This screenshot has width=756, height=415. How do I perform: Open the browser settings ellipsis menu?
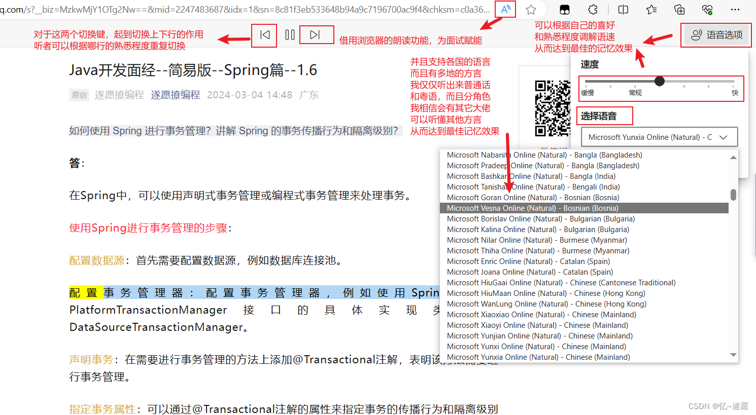[735, 10]
